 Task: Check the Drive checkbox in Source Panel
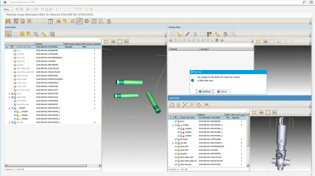point(12,51)
